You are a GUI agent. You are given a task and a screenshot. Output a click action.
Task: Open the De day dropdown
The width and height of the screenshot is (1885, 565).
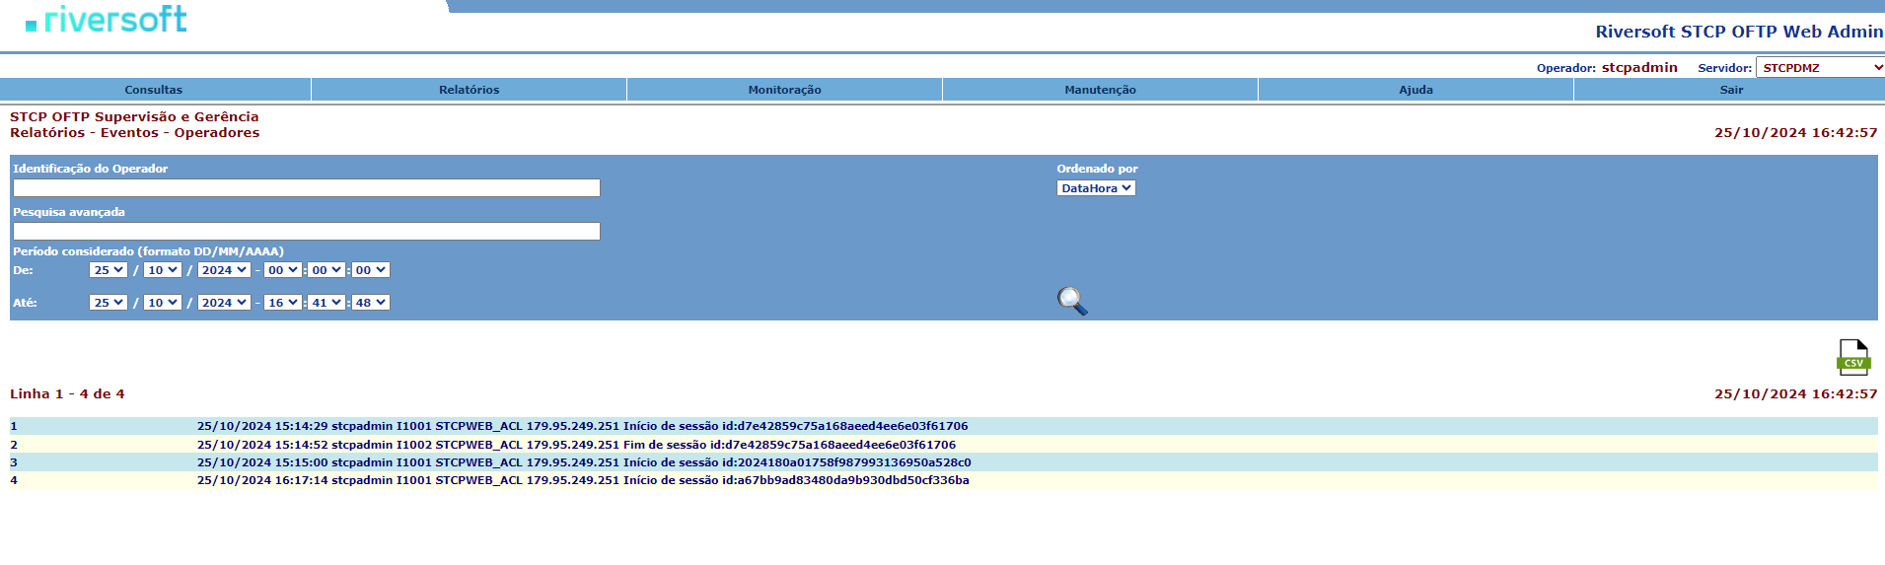109,270
